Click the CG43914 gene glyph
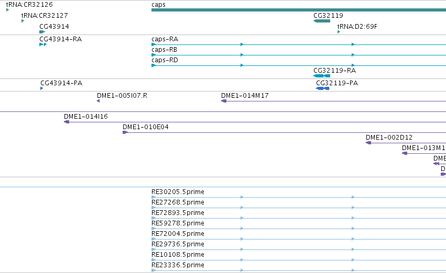Viewport: 446px width, 273px height. pos(42,32)
